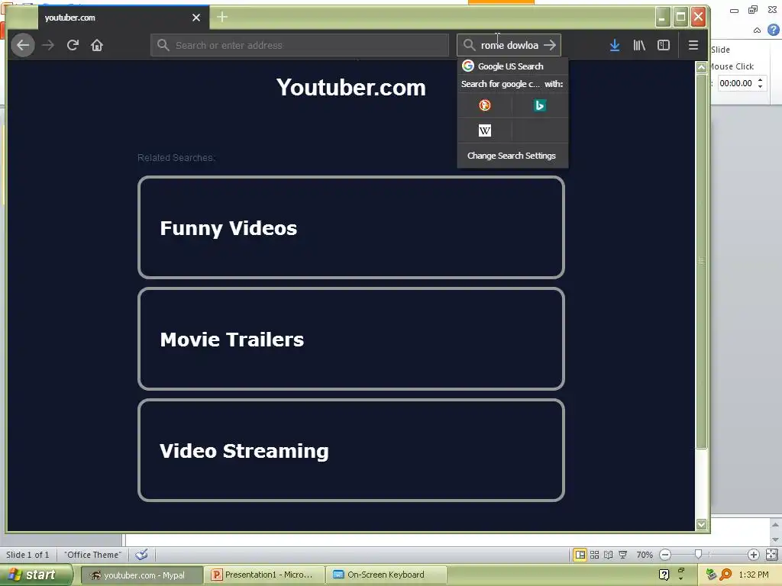Viewport: 782px width, 586px height.
Task: Click PowerPoint scrollbar previous slide arrow
Action: (775, 525)
